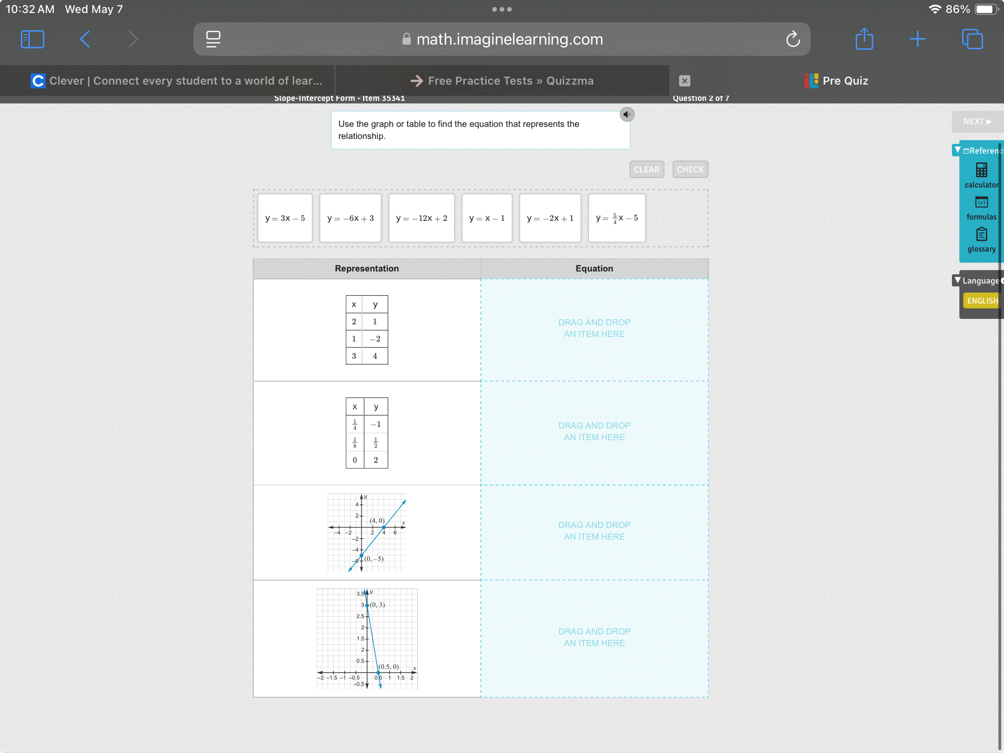Screen dimensions: 1004x753
Task: Click the question instruction text box
Action: pos(481,130)
